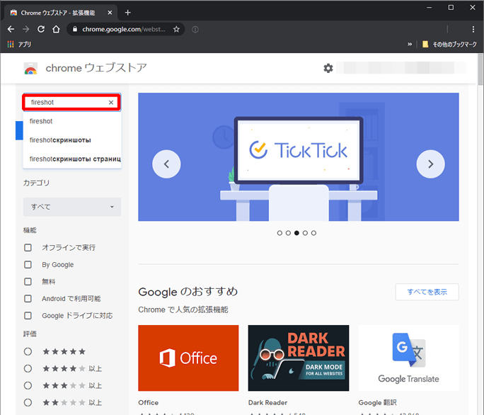Close the Chrome ウェブストア tab
This screenshot has height=415, width=484.
pos(110,13)
